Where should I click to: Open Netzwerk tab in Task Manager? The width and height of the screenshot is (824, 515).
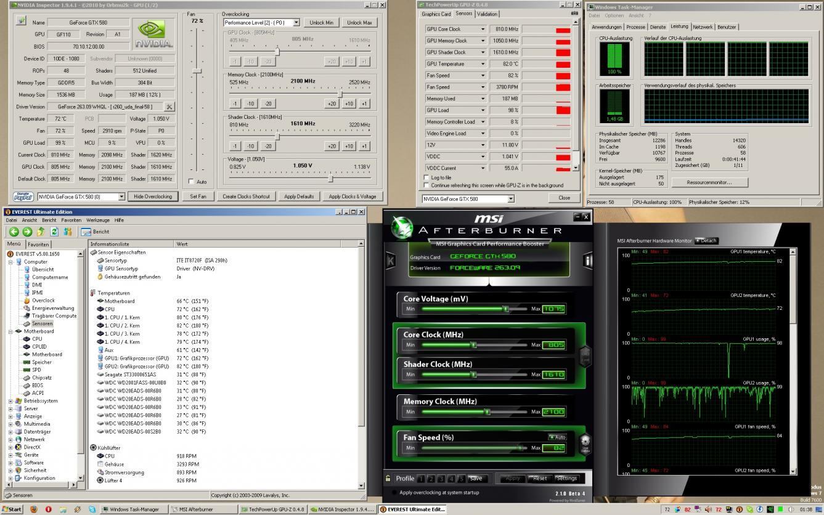point(703,27)
